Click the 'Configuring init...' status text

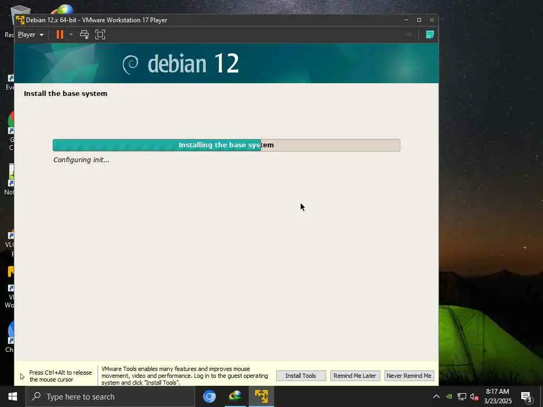[81, 160]
